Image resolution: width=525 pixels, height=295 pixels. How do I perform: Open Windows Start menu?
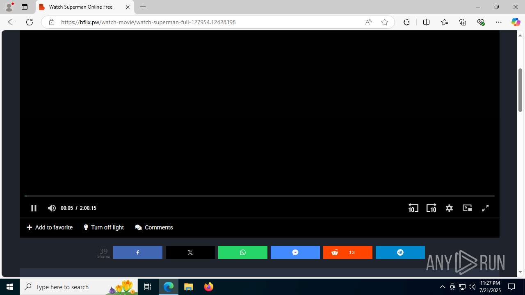[10, 287]
